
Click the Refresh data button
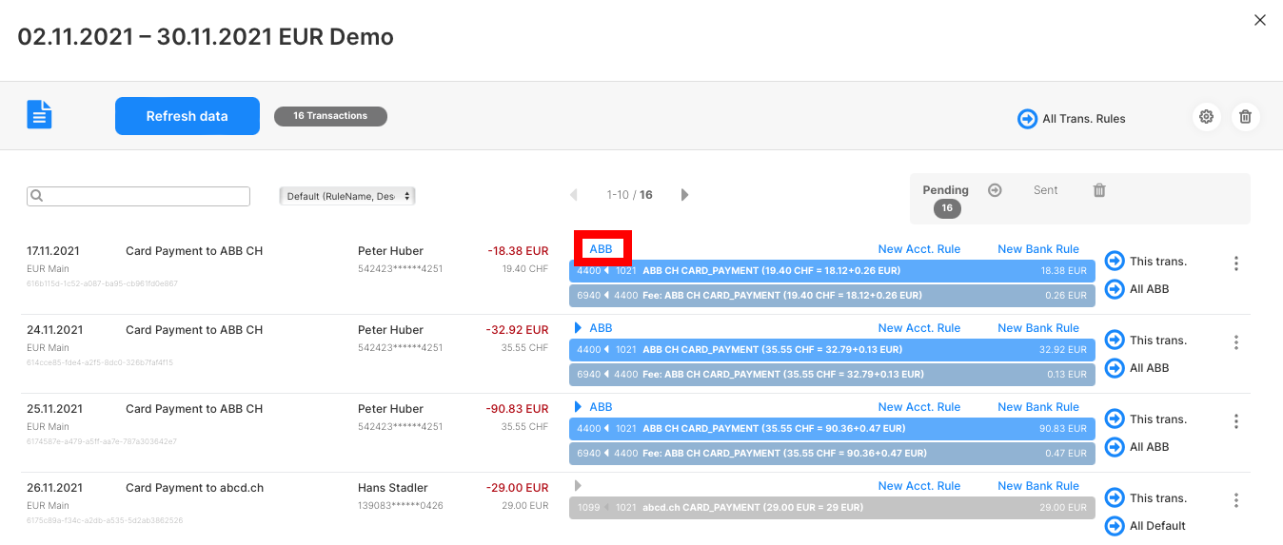[x=188, y=116]
